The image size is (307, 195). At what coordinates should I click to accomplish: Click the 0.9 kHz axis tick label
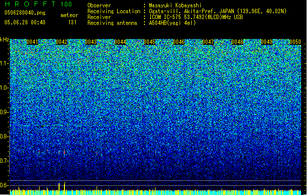pos(4,112)
